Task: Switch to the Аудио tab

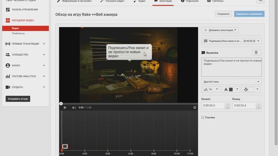Action: click(139, 1)
